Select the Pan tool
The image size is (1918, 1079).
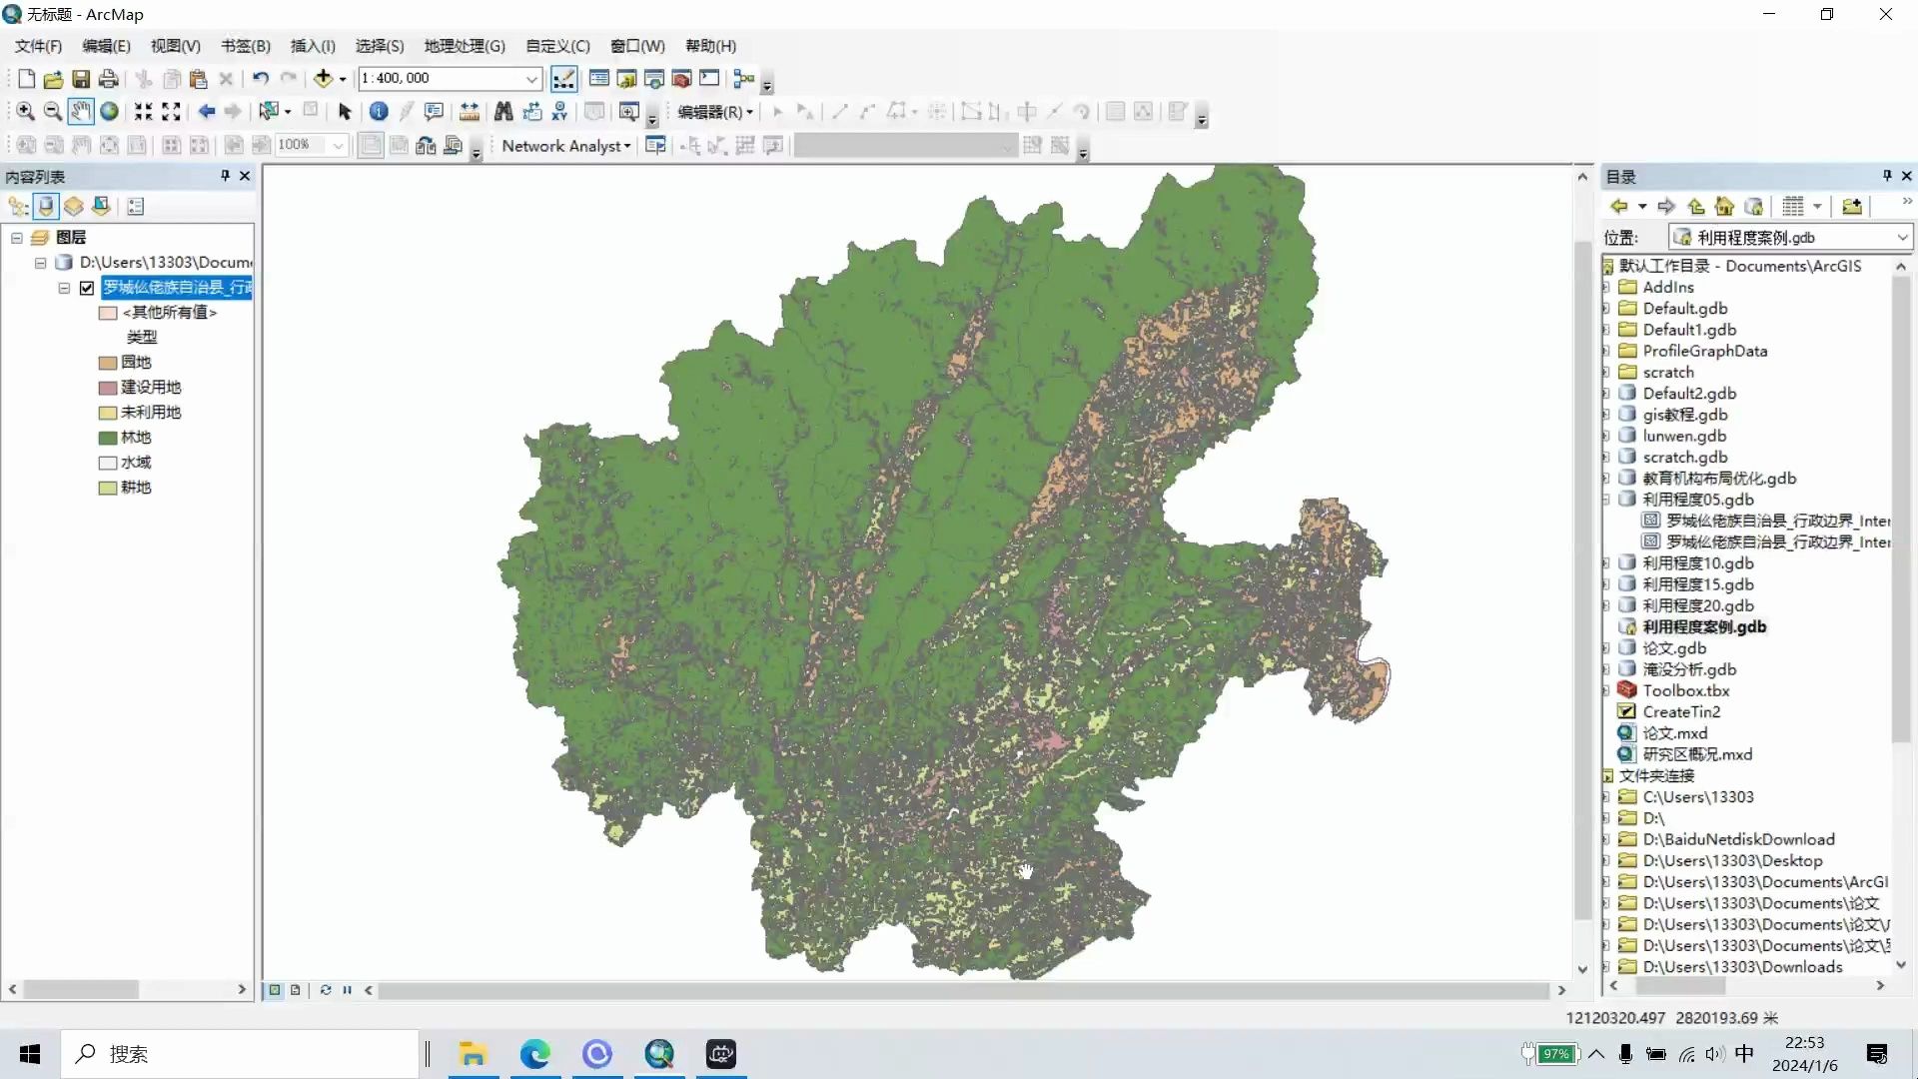pos(81,112)
